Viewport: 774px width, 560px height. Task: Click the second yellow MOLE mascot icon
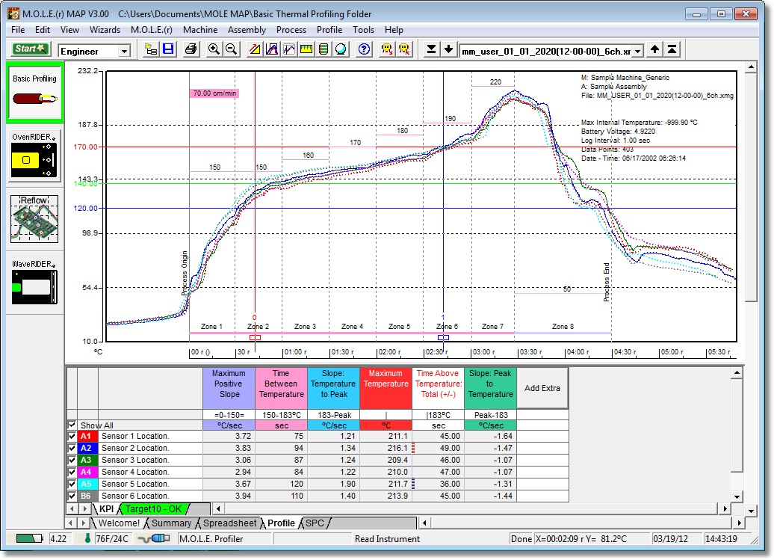point(404,49)
